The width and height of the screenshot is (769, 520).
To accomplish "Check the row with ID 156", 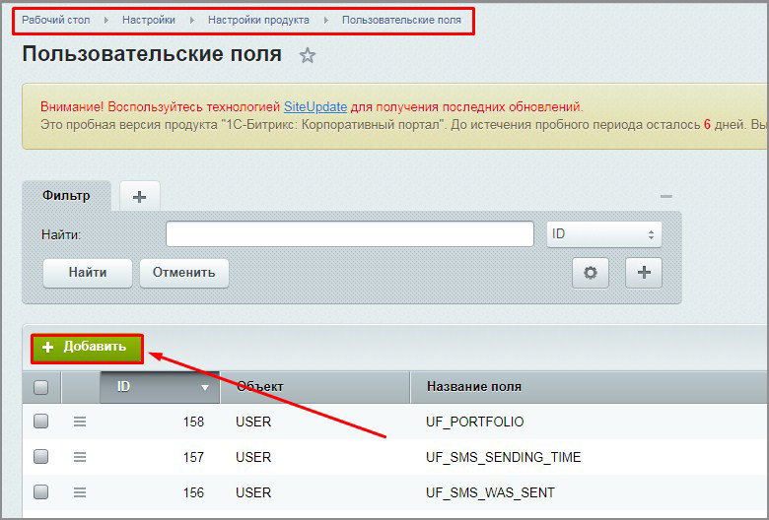I will click(x=41, y=492).
